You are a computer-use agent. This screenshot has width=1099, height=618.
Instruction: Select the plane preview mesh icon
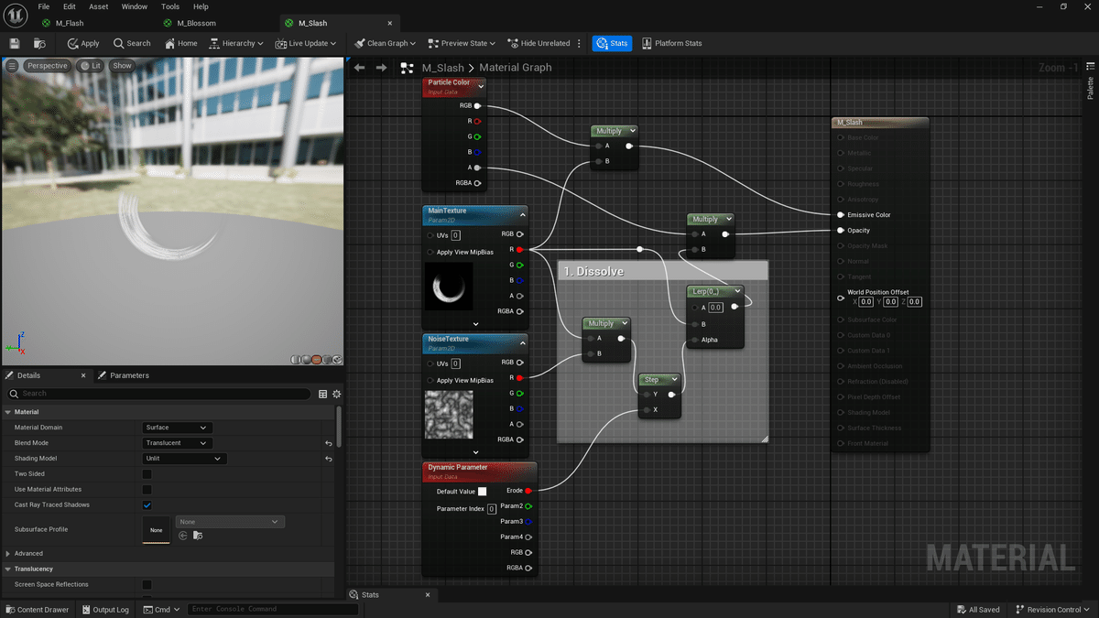coord(316,360)
